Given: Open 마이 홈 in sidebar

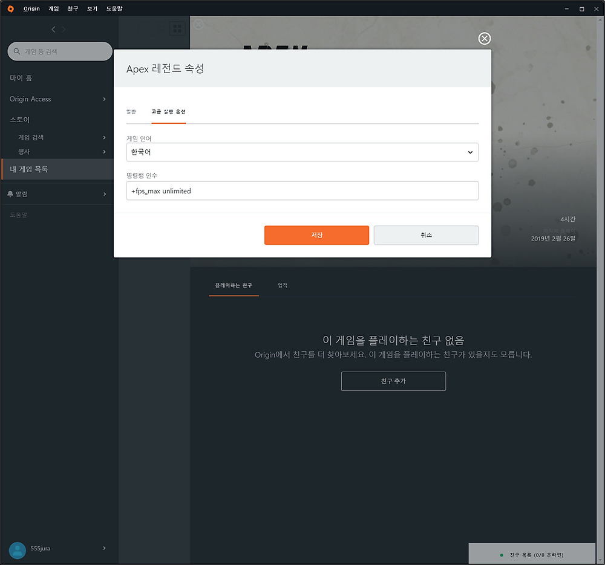Looking at the screenshot, I should coord(21,78).
